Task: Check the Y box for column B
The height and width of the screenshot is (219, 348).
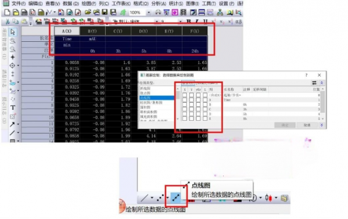Action: coord(191,105)
